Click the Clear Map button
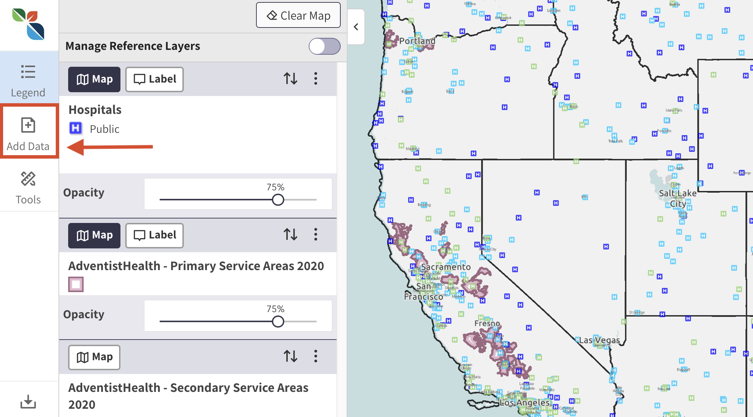This screenshot has width=753, height=417. click(298, 15)
